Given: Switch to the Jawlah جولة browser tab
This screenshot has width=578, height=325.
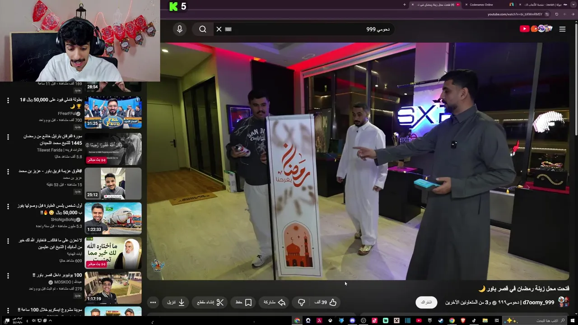Looking at the screenshot, I should pos(542,5).
